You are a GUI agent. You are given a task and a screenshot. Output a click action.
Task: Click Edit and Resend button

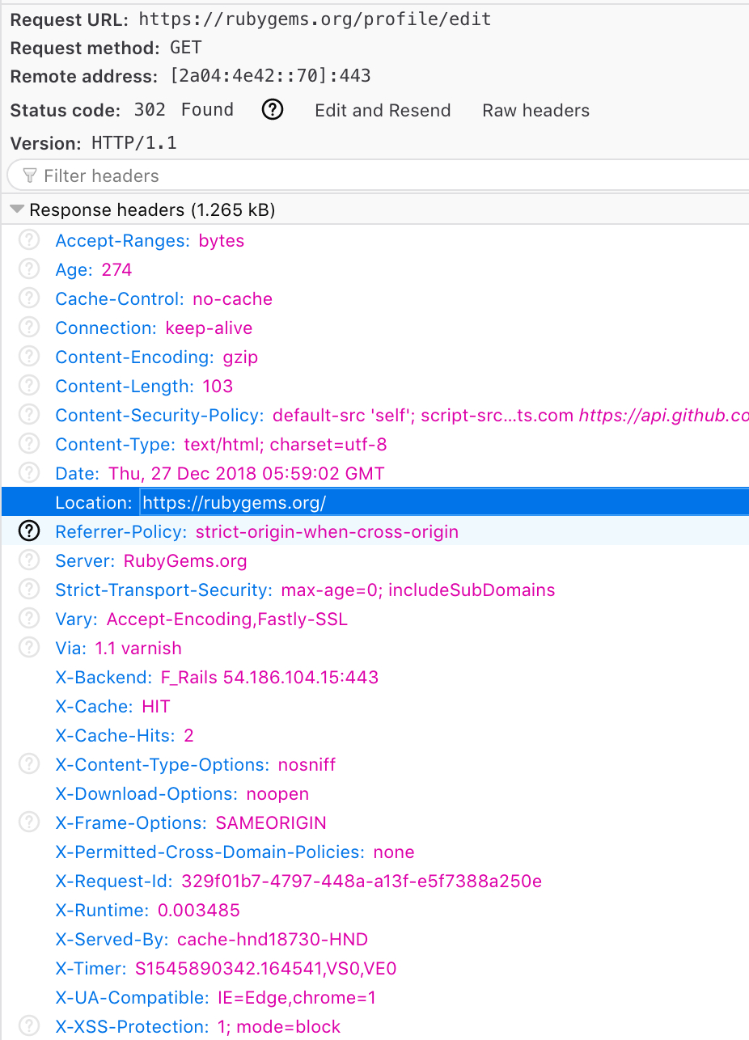pyautogui.click(x=383, y=111)
